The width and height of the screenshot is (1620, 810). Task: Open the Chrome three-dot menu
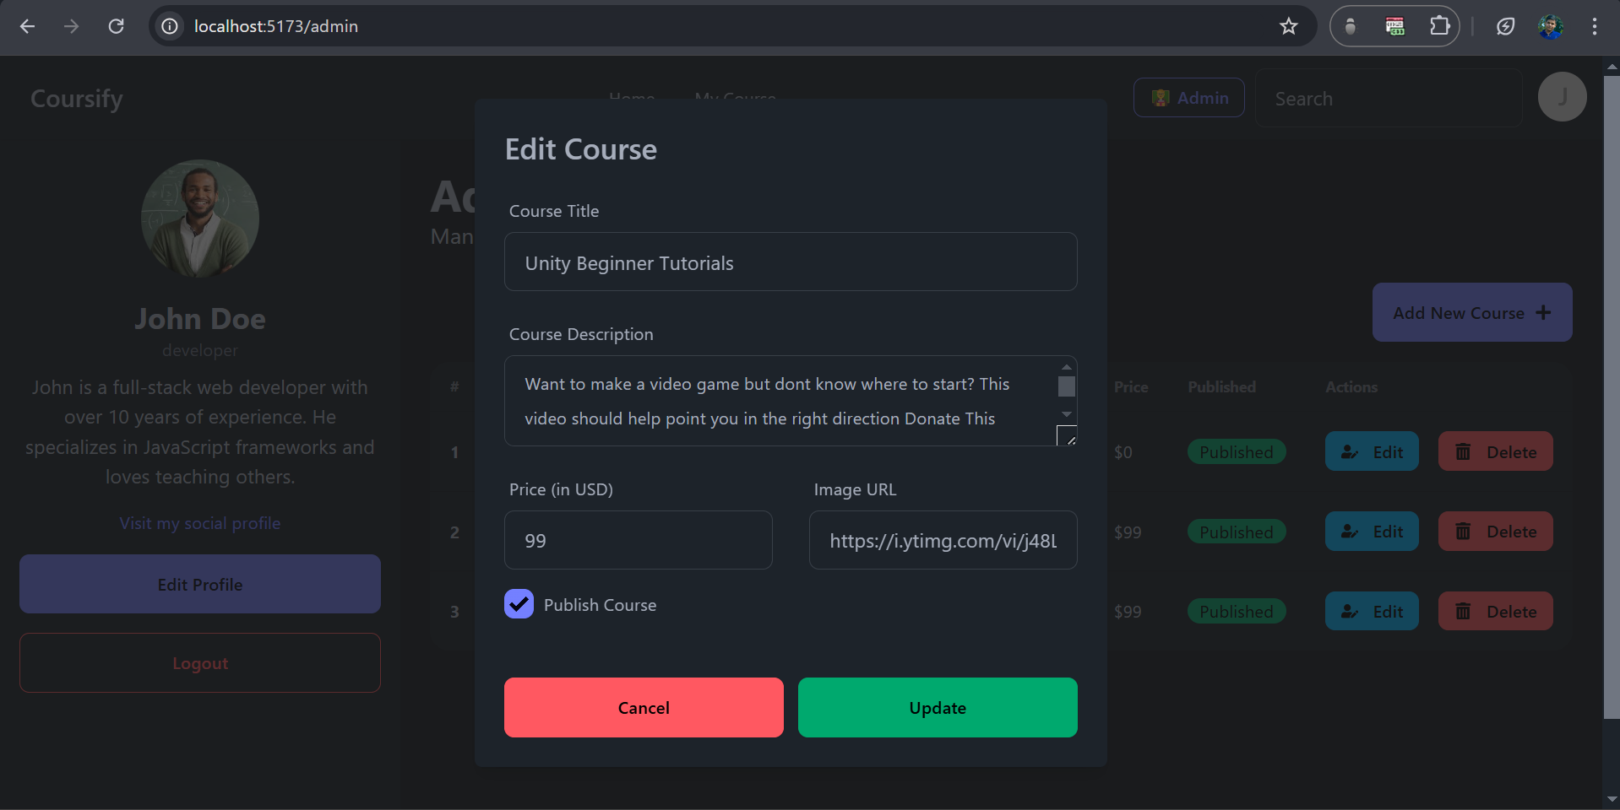click(x=1594, y=26)
